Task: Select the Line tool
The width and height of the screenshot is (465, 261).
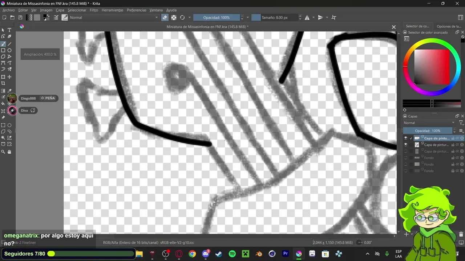Action: click(x=9, y=44)
